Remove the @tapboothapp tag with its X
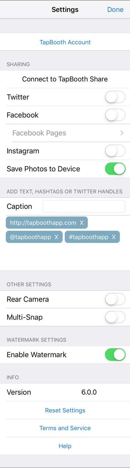The image size is (130, 469). (57, 237)
